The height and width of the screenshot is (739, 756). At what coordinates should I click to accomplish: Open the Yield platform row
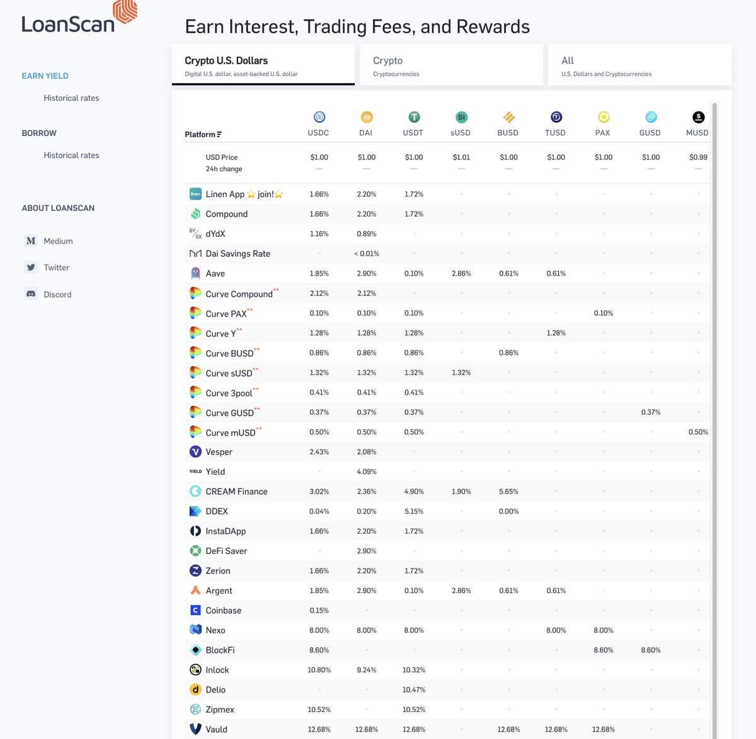[x=447, y=471]
